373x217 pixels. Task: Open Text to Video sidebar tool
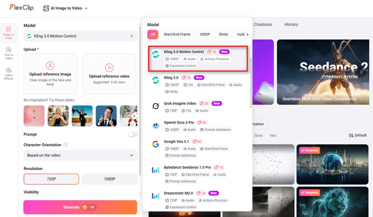9,52
